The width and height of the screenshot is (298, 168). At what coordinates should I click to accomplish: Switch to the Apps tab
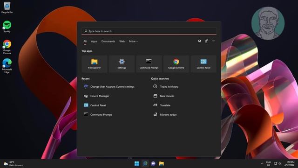[x=94, y=42]
